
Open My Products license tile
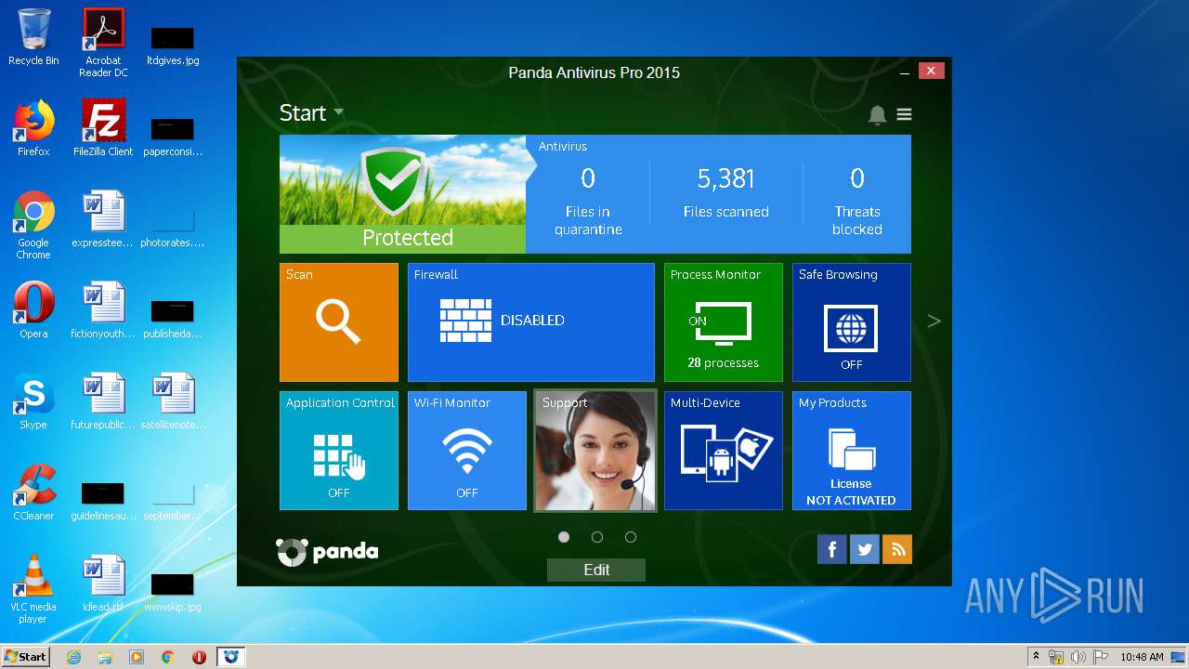click(852, 451)
